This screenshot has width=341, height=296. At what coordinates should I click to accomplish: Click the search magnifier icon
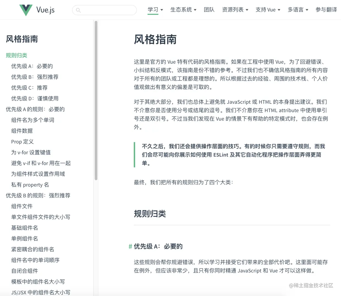[x=78, y=10]
